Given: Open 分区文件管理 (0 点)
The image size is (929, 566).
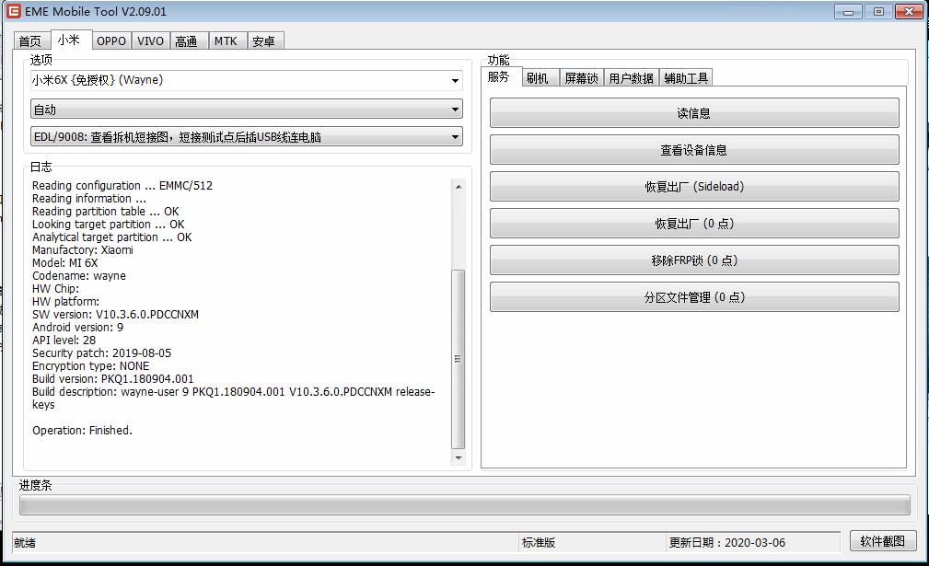Looking at the screenshot, I should point(694,296).
